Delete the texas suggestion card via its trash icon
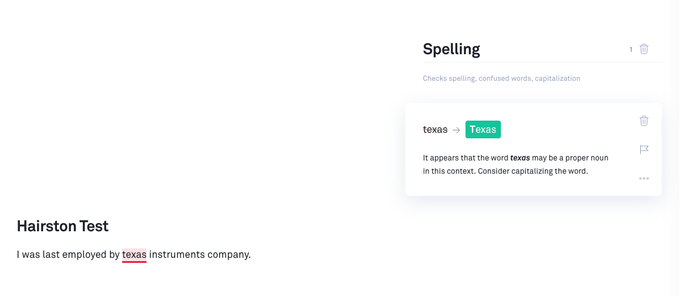680x296 pixels. pos(644,121)
